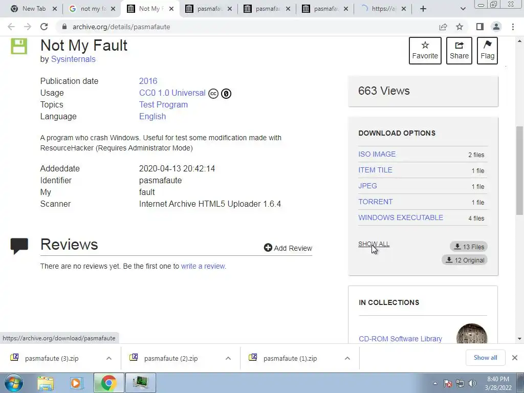Click the write a review link
Image resolution: width=524 pixels, height=393 pixels.
(x=204, y=266)
